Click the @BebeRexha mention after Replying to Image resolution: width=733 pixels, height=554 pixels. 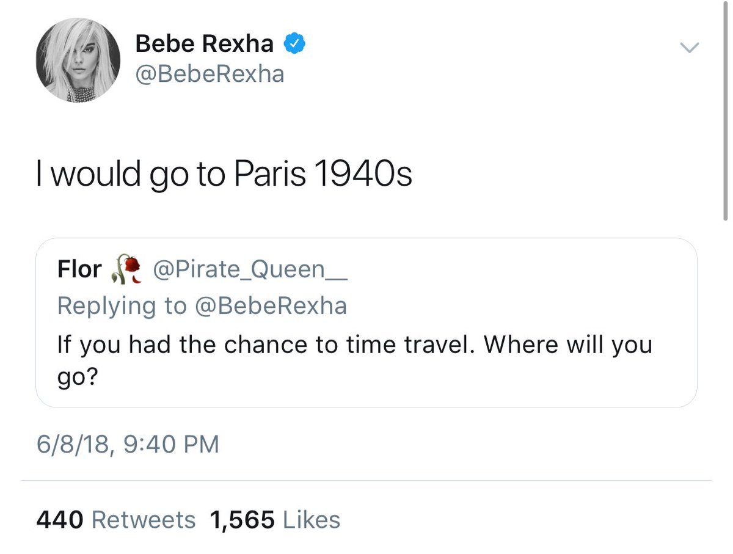tap(270, 305)
